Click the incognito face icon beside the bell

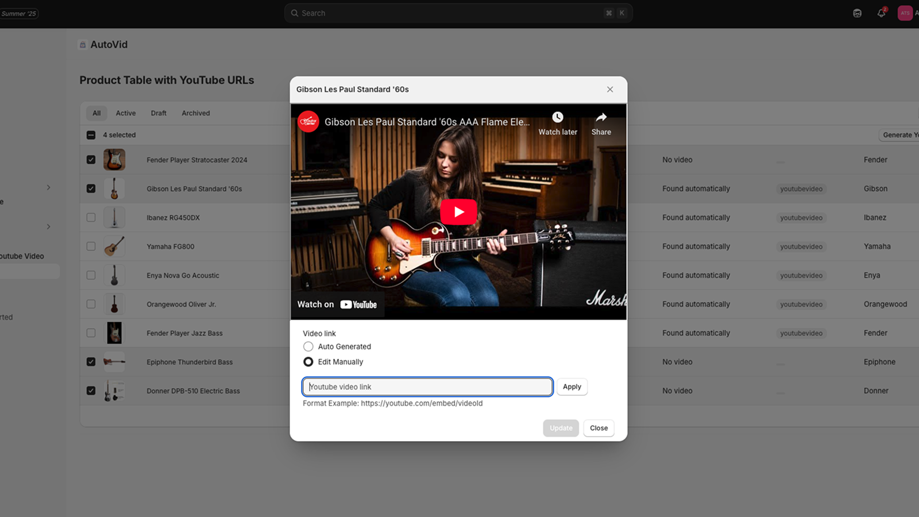856,13
